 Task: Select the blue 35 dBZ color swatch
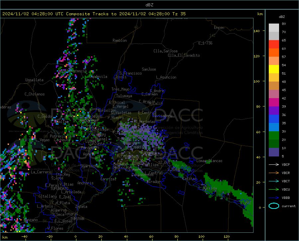[x=274, y=119]
